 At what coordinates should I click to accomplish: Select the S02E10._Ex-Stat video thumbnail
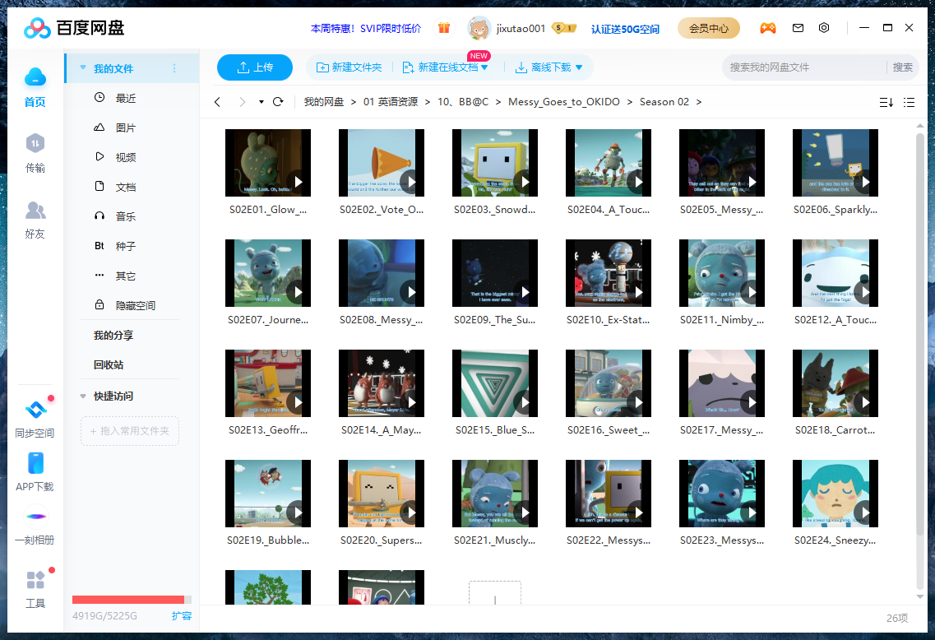click(609, 273)
